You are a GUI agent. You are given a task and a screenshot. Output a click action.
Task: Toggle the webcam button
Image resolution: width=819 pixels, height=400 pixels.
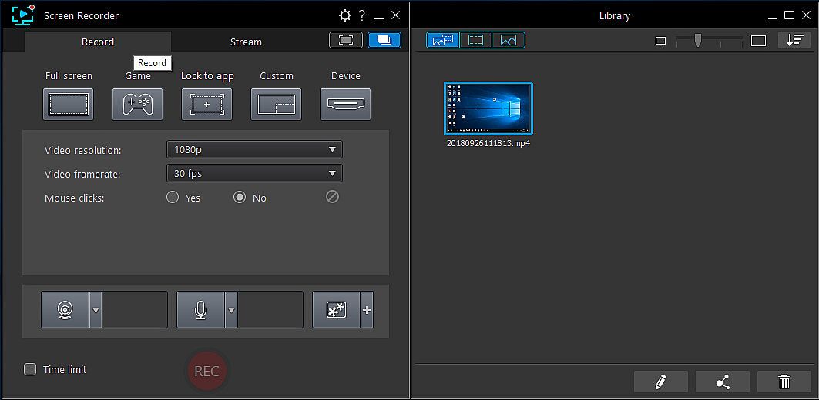click(65, 310)
